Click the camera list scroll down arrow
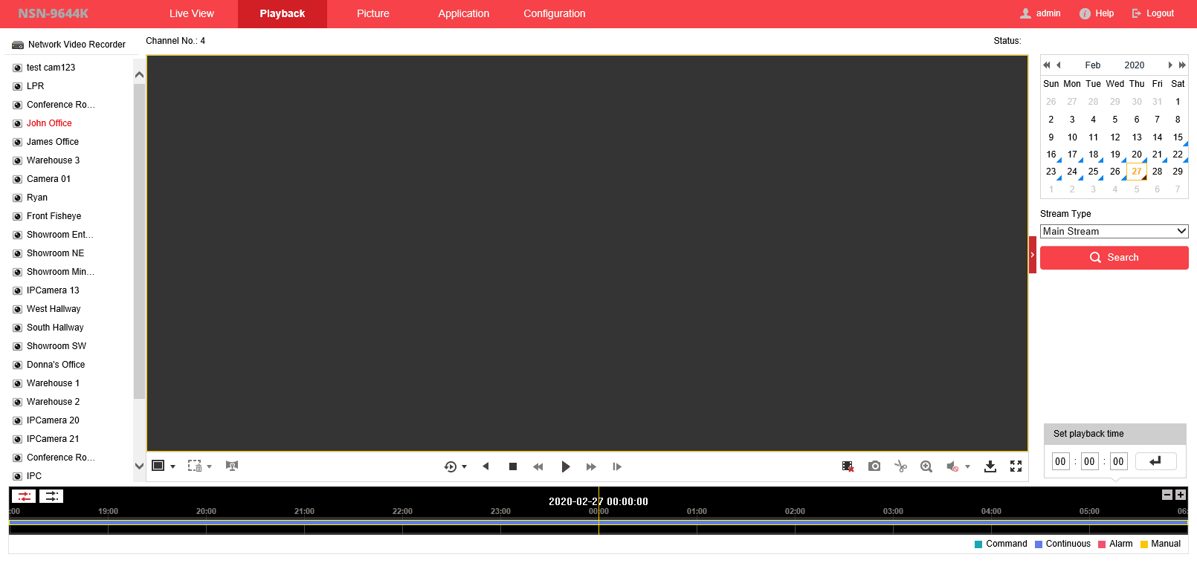This screenshot has height=566, width=1197. click(x=139, y=466)
